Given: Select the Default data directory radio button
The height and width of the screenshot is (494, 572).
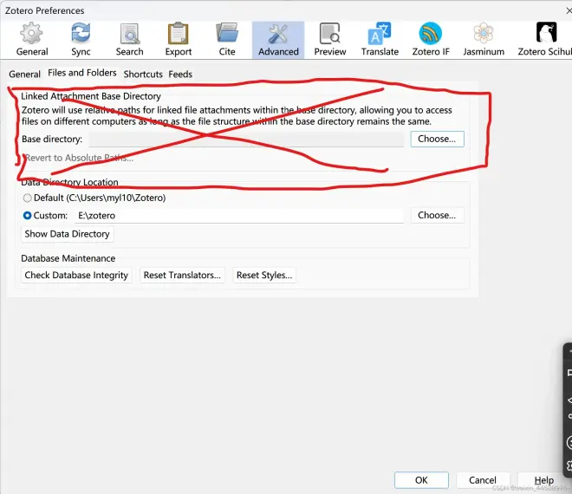Looking at the screenshot, I should click(x=28, y=198).
